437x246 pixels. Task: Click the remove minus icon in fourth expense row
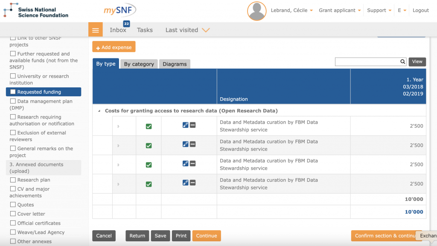click(193, 182)
